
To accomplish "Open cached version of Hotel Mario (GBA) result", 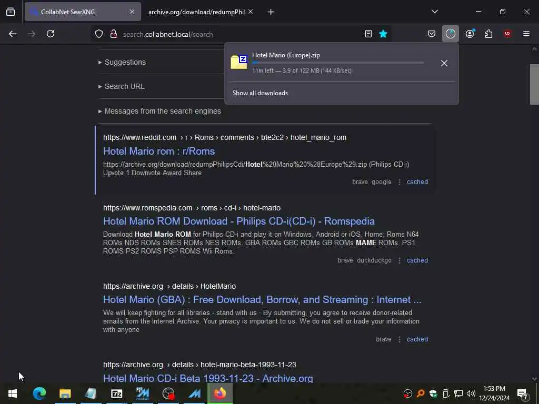I will pos(417,339).
